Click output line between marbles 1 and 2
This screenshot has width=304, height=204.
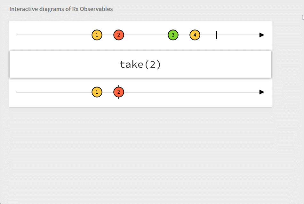click(108, 92)
